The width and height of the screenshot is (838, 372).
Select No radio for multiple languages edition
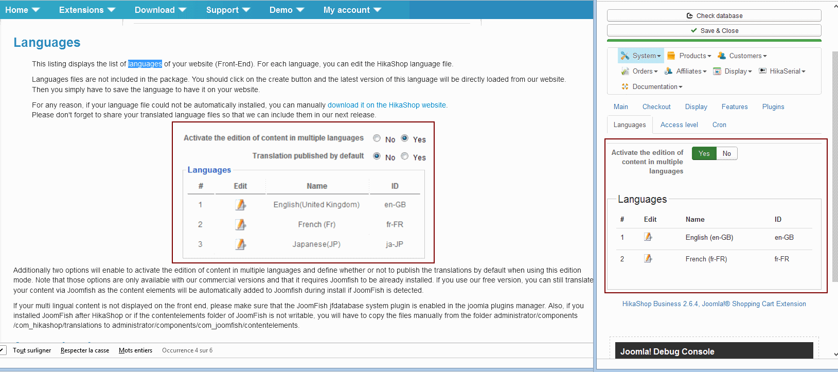tap(377, 138)
